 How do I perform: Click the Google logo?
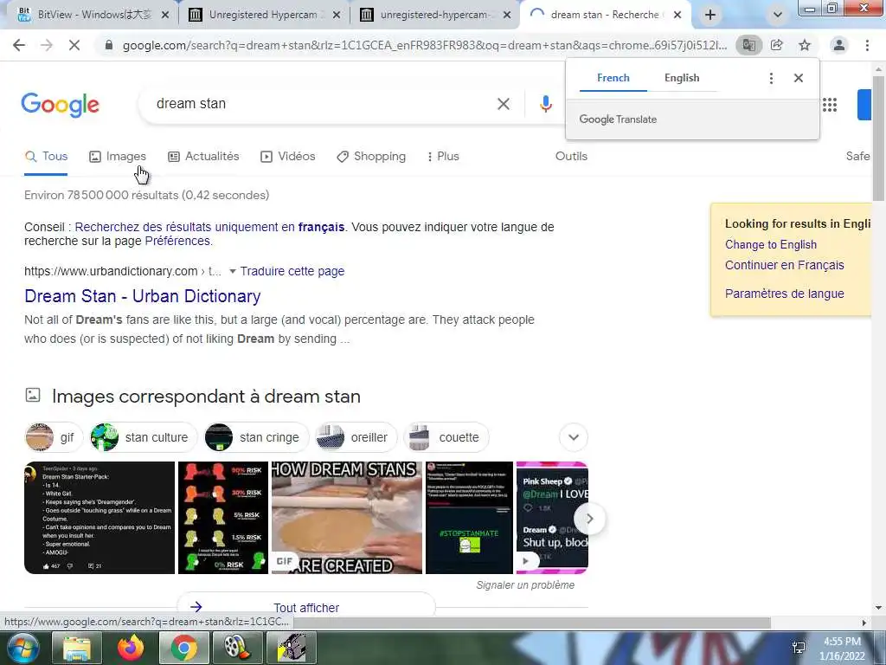pos(60,105)
